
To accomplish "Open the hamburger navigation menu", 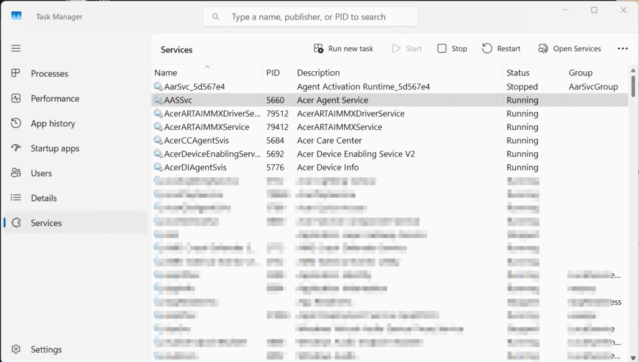I will [x=16, y=49].
